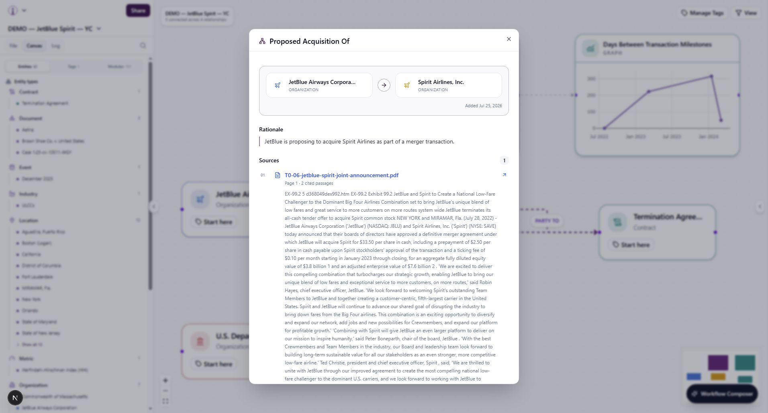Image resolution: width=768 pixels, height=413 pixels.
Task: Collapse the left sidebar with the chevron handle
Action: coord(153,207)
